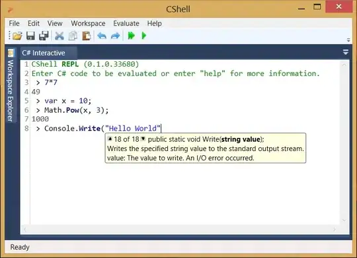Open the document tab list dropdown
Image resolution: width=357 pixels, height=258 pixels.
point(345,53)
